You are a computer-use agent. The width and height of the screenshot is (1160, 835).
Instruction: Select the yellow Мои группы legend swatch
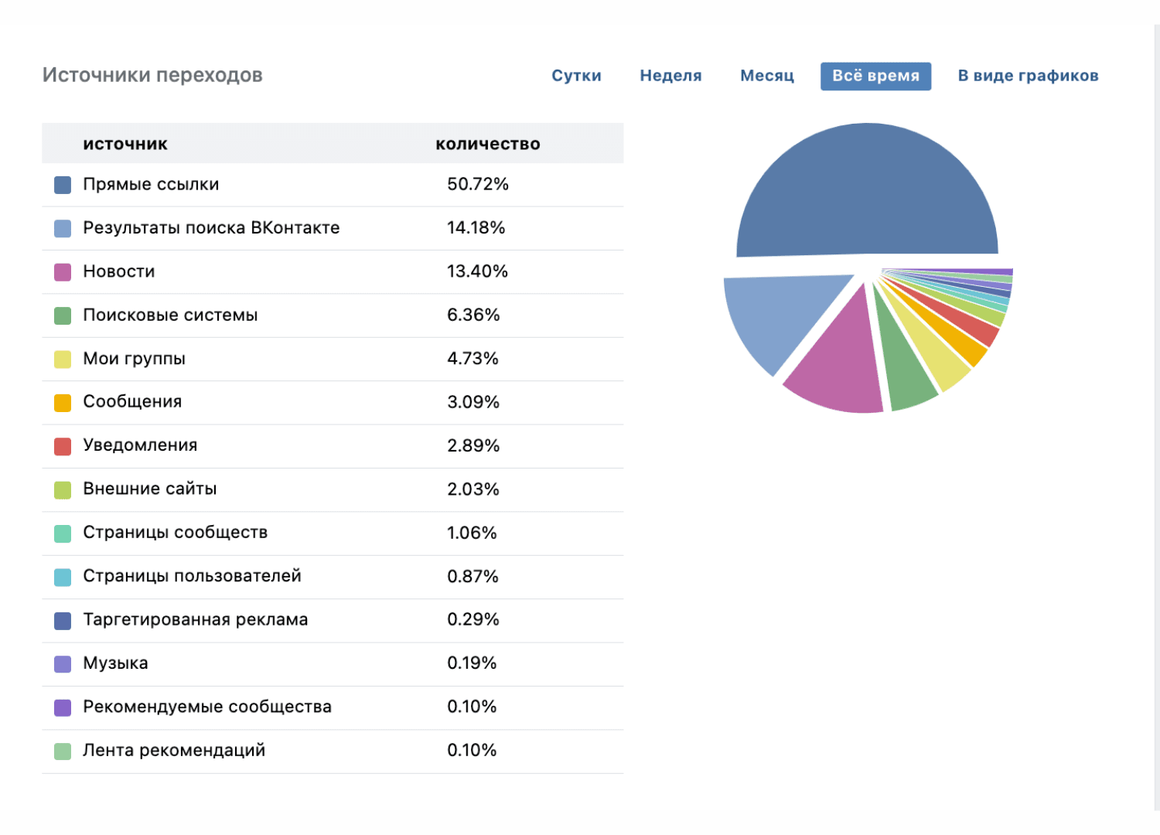point(63,359)
